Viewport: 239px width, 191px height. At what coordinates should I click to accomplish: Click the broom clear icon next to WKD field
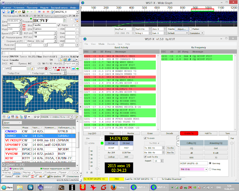pyautogui.click(x=32, y=69)
